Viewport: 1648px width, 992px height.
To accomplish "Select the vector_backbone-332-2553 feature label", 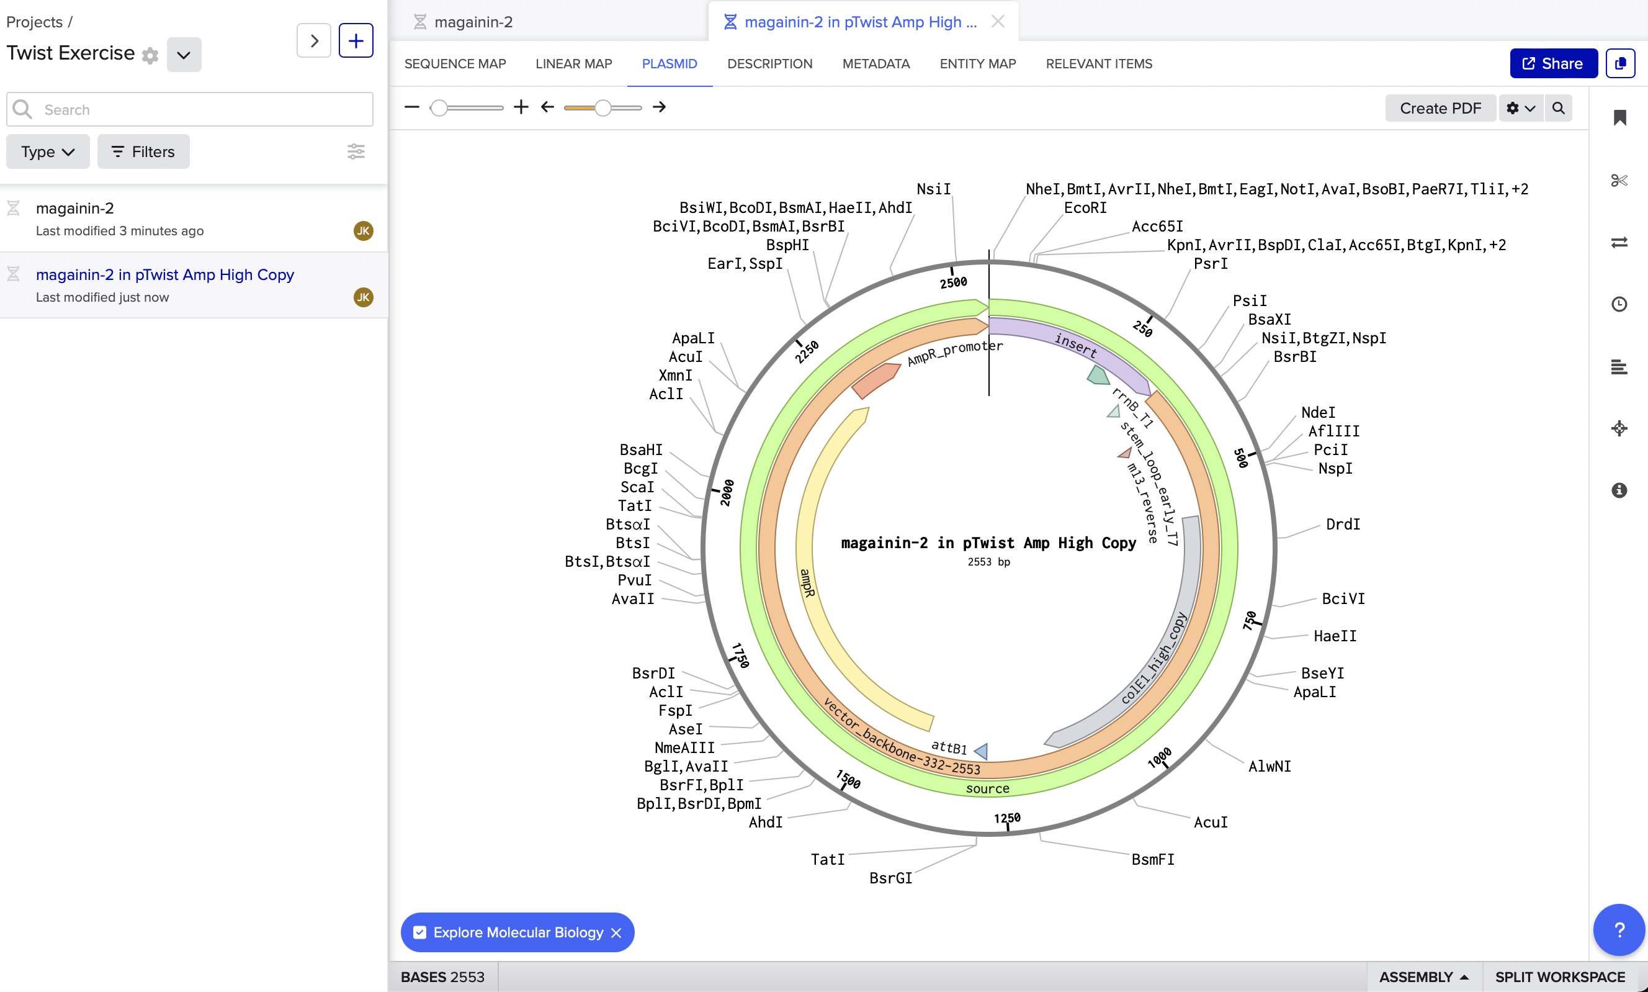I will (x=902, y=739).
